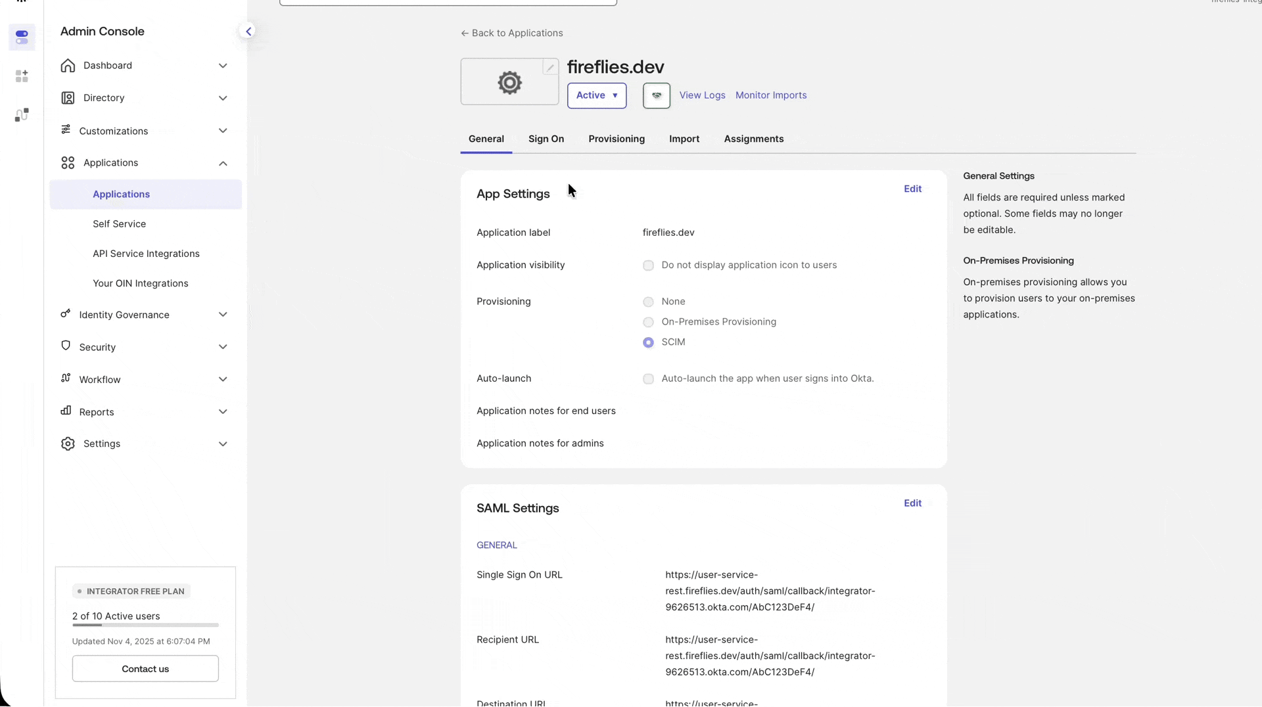
Task: Click the Integrator Free Plan badge
Action: (x=131, y=591)
